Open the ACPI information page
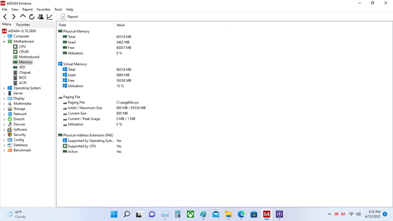 point(23,83)
